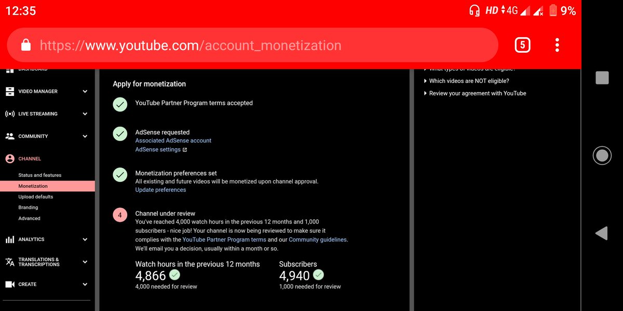
Task: Click the green check beside Partner Program terms accepted
Action: pyautogui.click(x=120, y=104)
